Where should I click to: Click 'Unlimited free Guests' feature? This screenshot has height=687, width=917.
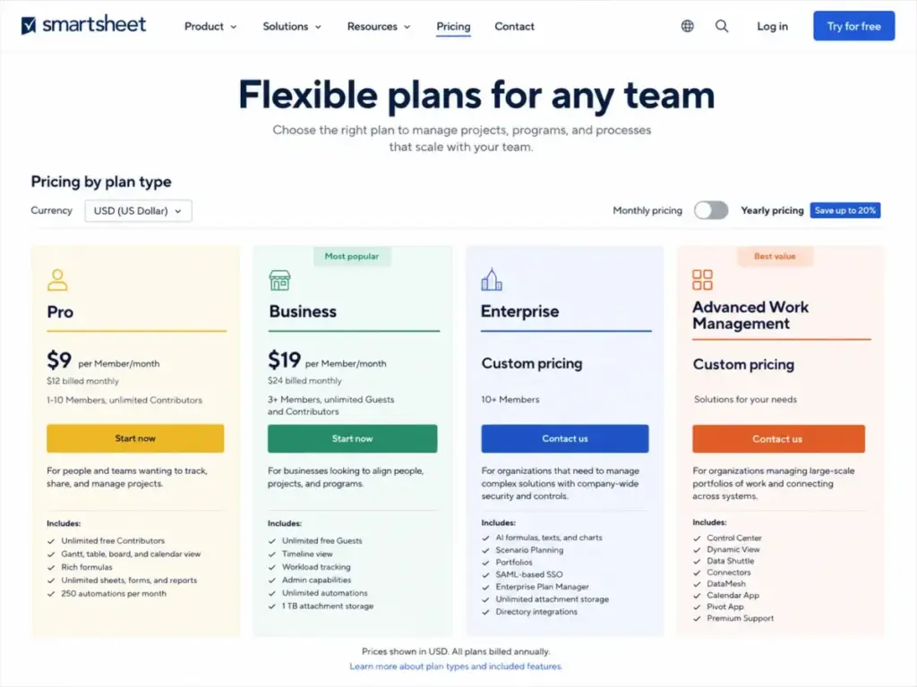(x=321, y=541)
